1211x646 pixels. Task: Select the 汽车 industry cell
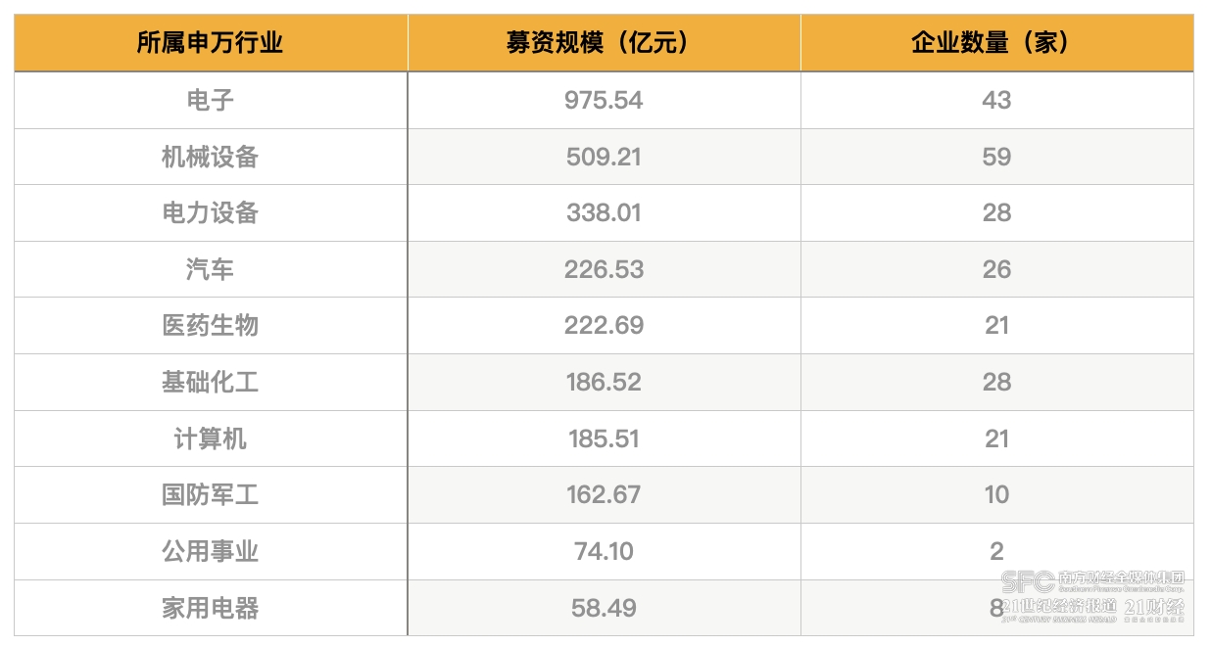click(211, 269)
